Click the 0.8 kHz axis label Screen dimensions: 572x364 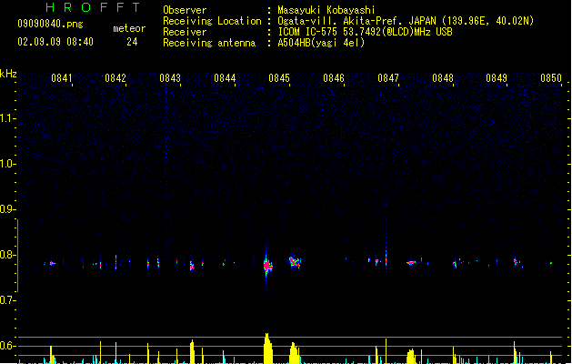(x=7, y=255)
